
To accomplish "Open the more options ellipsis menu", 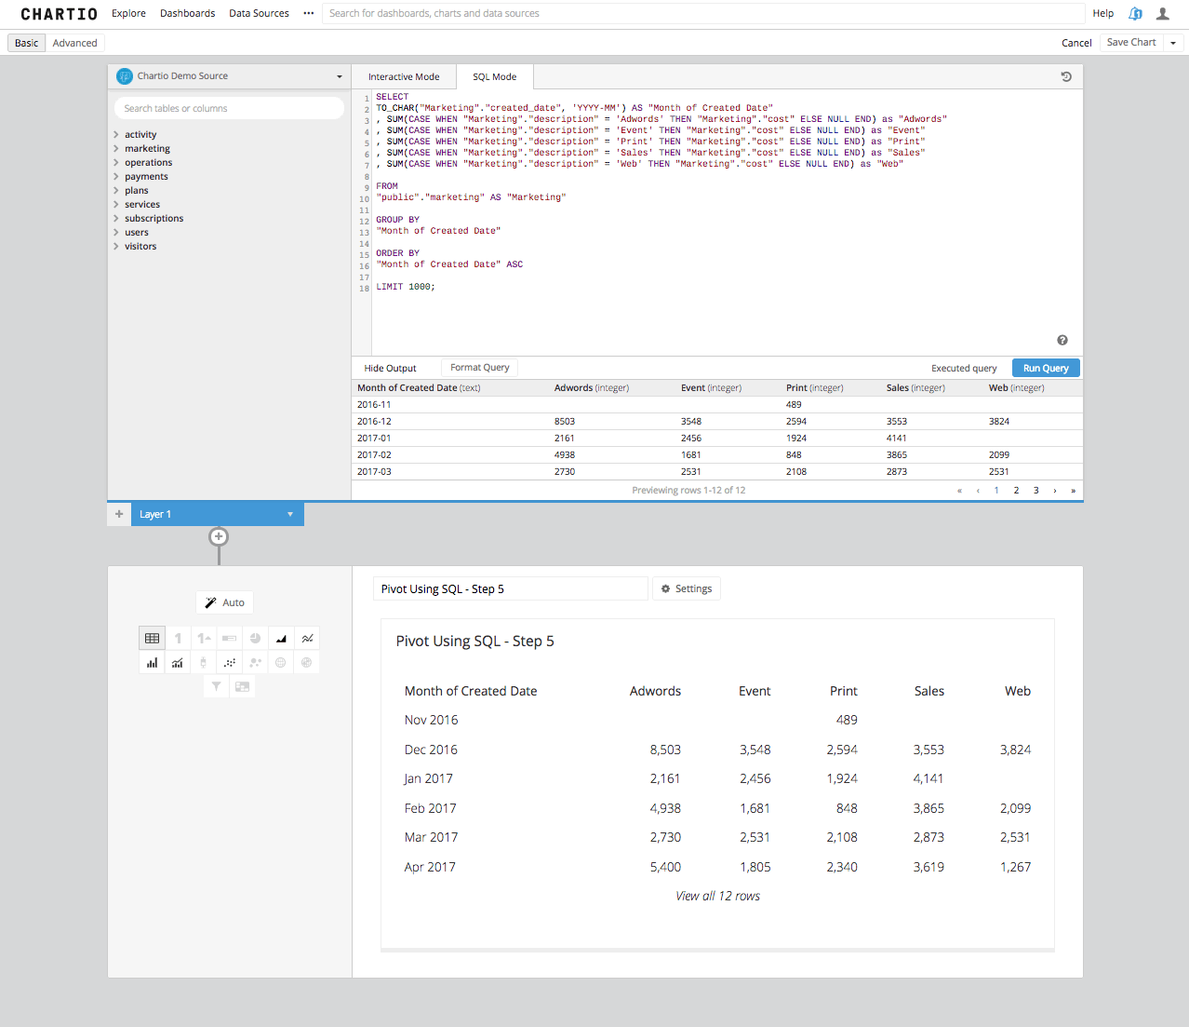I will click(x=309, y=13).
